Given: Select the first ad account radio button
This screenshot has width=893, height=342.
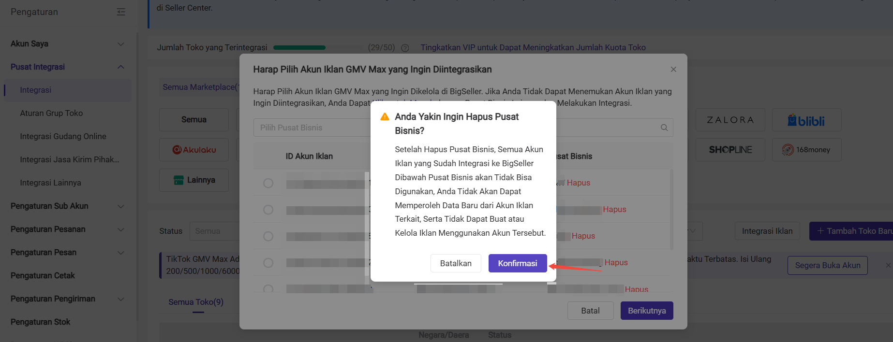Looking at the screenshot, I should click(268, 183).
